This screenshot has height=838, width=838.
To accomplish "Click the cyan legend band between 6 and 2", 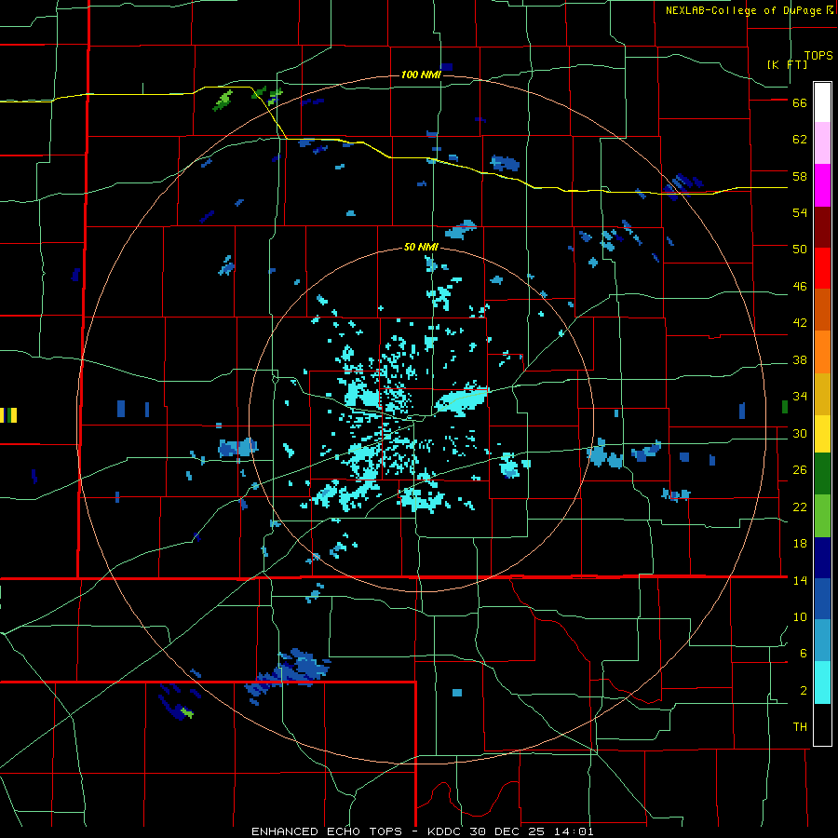I will [822, 683].
